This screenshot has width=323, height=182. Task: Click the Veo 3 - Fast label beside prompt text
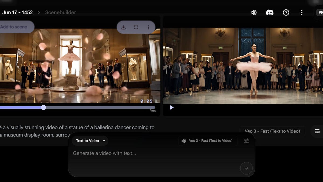272,131
